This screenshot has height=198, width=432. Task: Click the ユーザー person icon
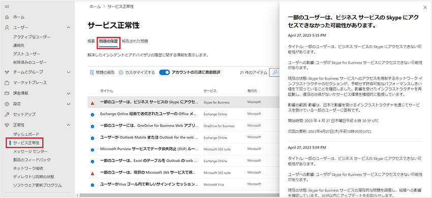point(7,27)
